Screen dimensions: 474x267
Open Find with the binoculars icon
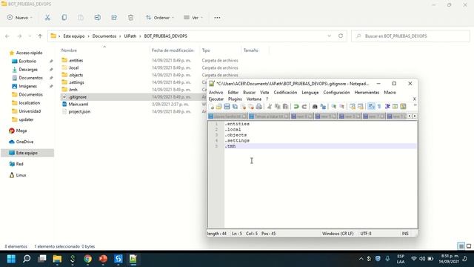(x=315, y=107)
